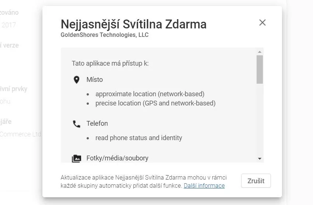Click the Telefon phone handset icon

(76, 124)
